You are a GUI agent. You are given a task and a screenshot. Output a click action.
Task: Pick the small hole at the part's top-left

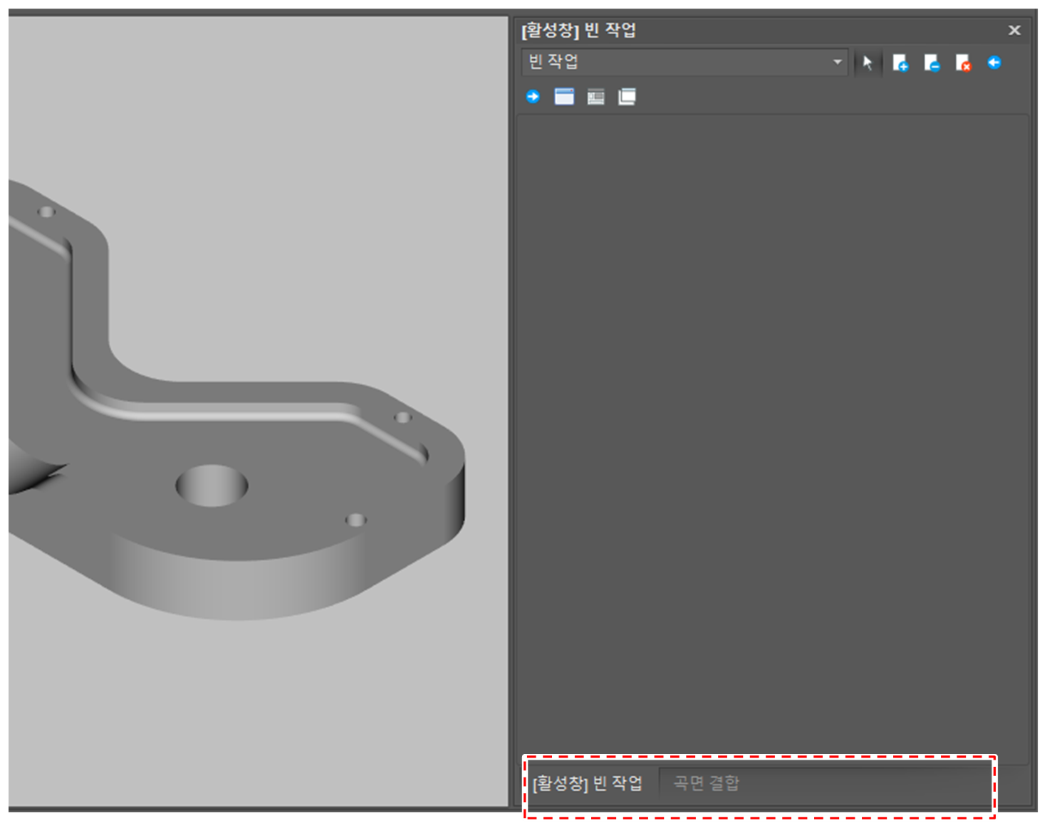tap(46, 211)
